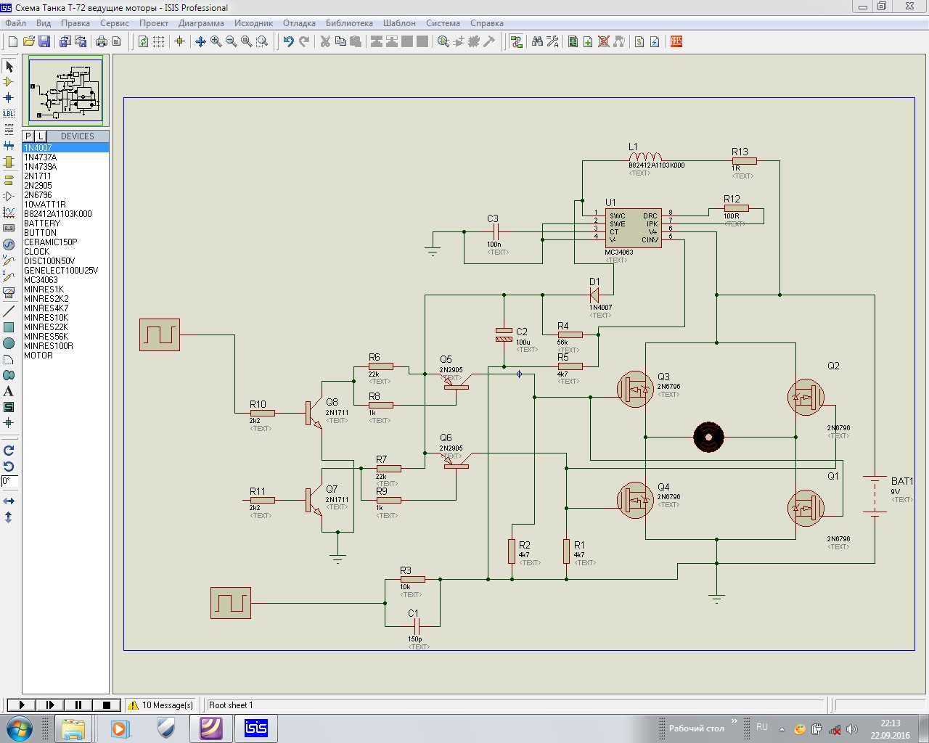This screenshot has height=743, width=929.
Task: Toggle the false origin marker
Action: (179, 41)
